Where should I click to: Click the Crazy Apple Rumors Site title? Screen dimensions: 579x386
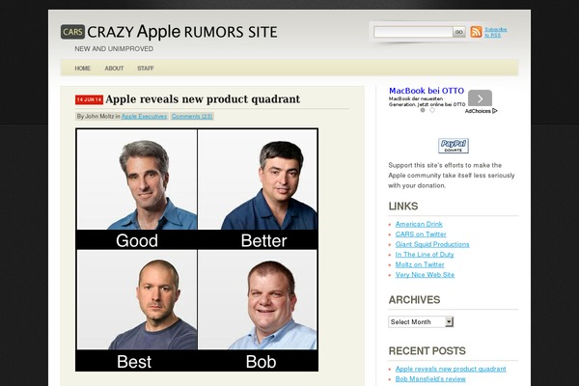click(x=182, y=32)
